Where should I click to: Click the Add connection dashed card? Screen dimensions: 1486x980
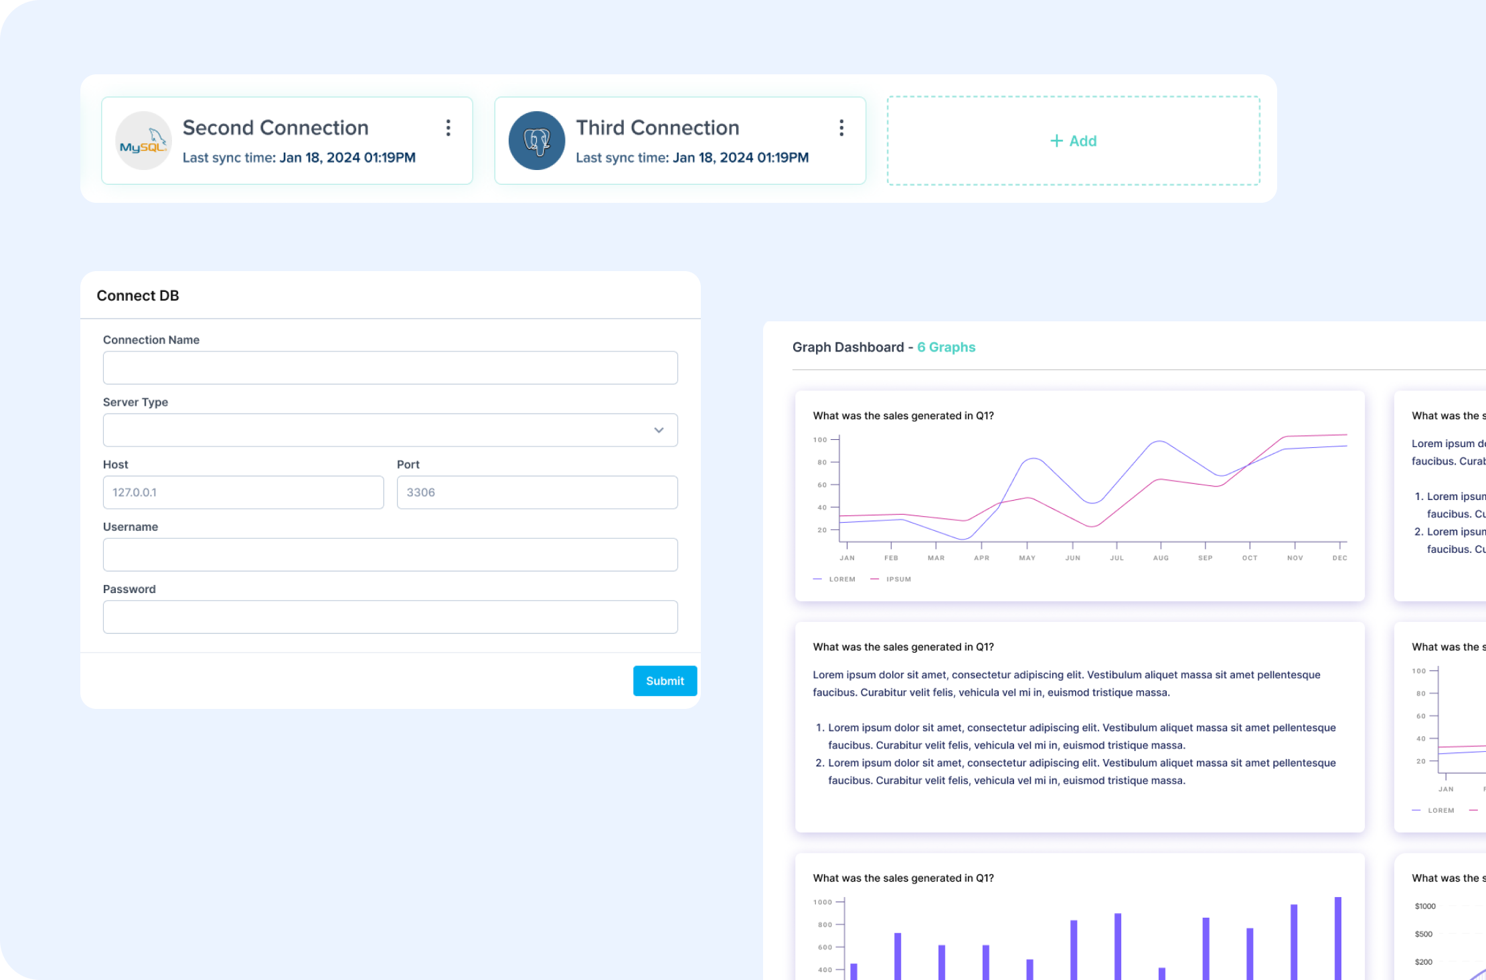point(1074,141)
